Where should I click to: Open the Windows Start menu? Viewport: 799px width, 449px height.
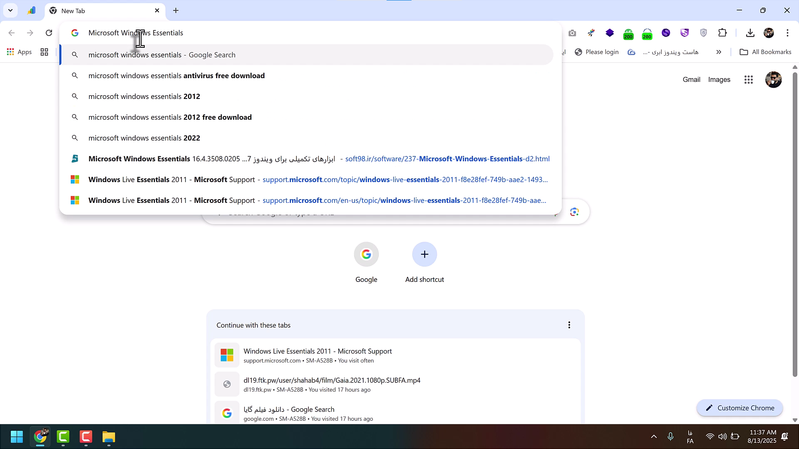(17, 437)
